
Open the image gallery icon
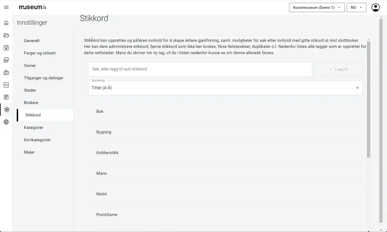point(6,60)
